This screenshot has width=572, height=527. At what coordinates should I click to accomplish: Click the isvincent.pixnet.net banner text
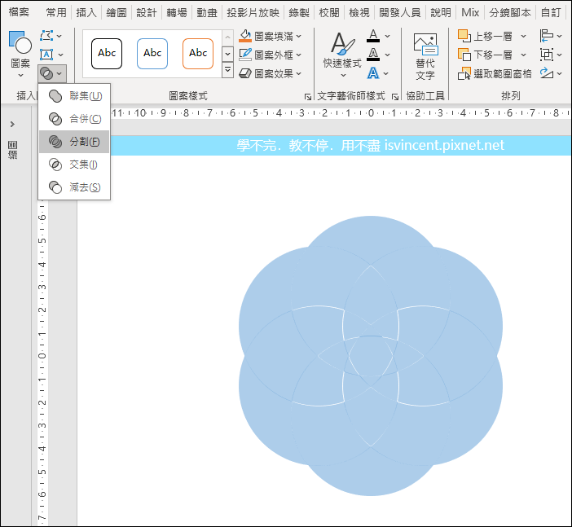(444, 146)
